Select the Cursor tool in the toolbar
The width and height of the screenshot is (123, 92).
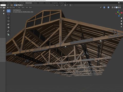click(8, 14)
